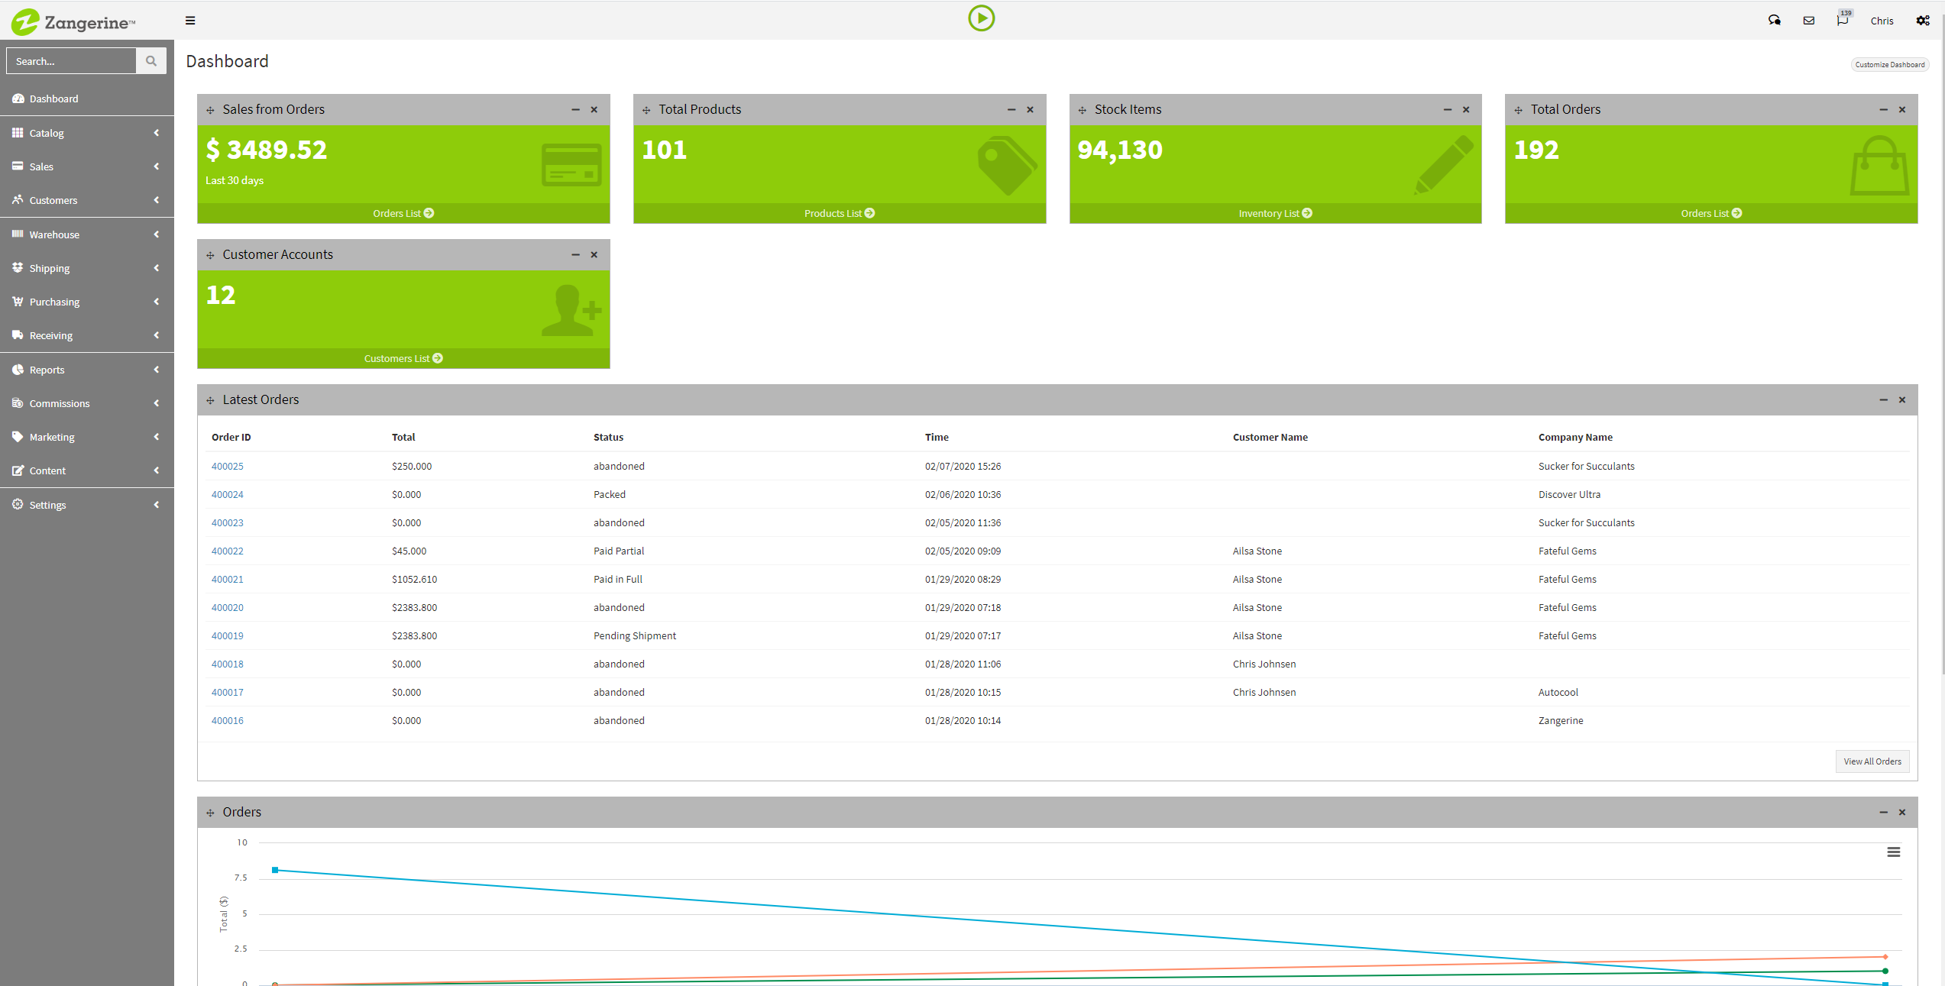This screenshot has height=986, width=1945.
Task: Click the View All Orders button
Action: tap(1872, 761)
